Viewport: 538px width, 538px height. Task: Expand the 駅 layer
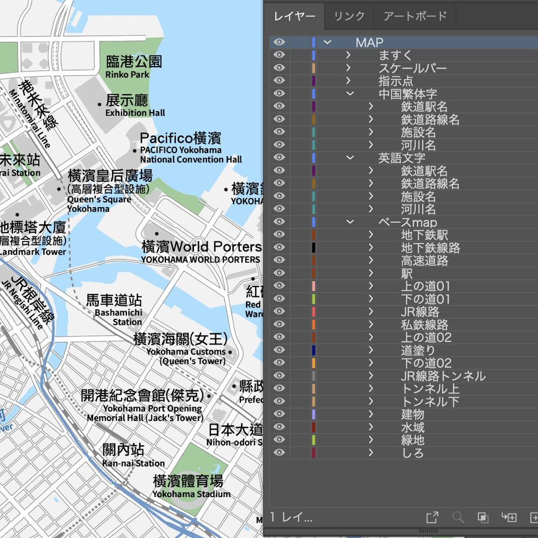click(x=371, y=273)
